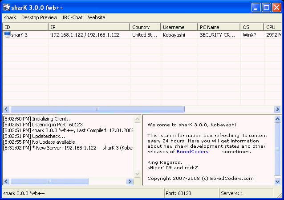
Task: Open the IRC-Chat menu
Action: point(73,17)
